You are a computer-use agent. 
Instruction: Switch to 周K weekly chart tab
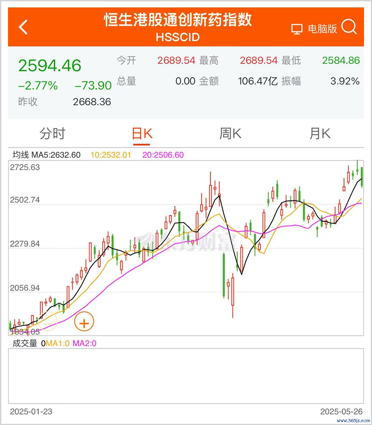[230, 134]
